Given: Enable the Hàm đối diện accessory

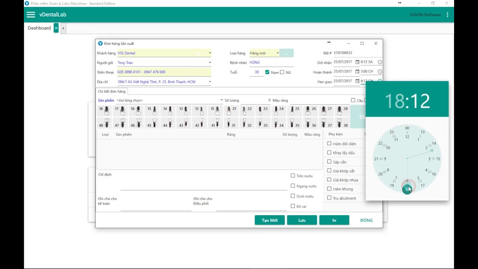Looking at the screenshot, I should pyautogui.click(x=329, y=143).
